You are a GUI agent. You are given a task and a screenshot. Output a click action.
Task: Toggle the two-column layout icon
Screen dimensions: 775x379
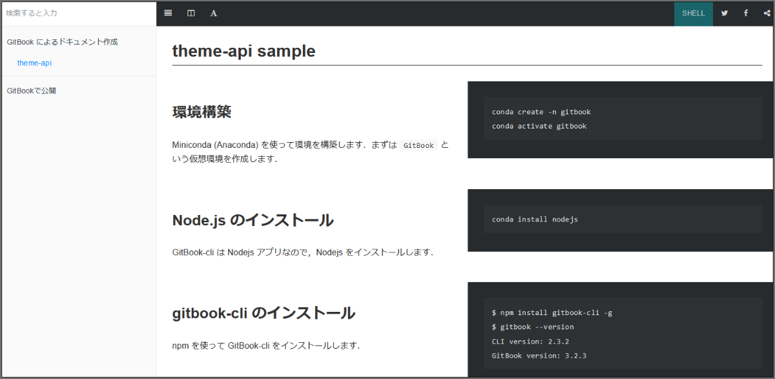pyautogui.click(x=191, y=13)
